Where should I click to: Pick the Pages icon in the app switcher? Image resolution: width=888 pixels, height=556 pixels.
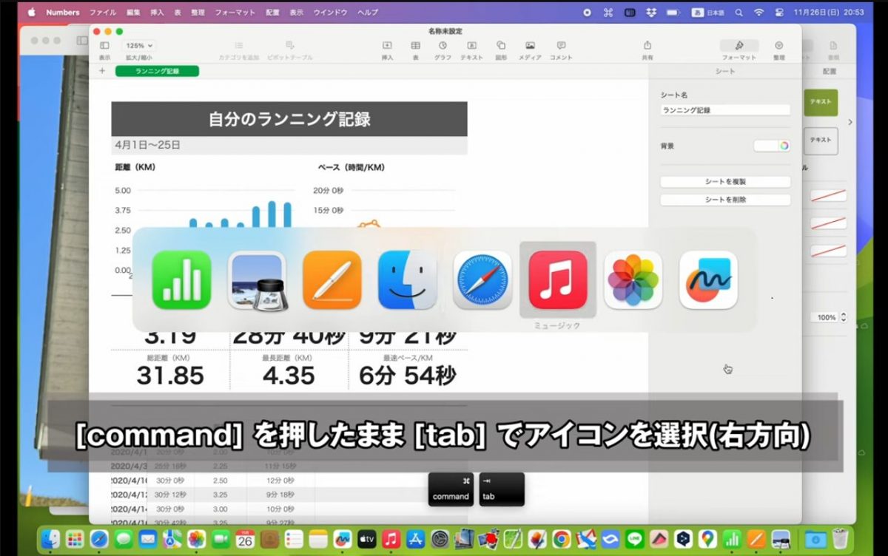(332, 279)
